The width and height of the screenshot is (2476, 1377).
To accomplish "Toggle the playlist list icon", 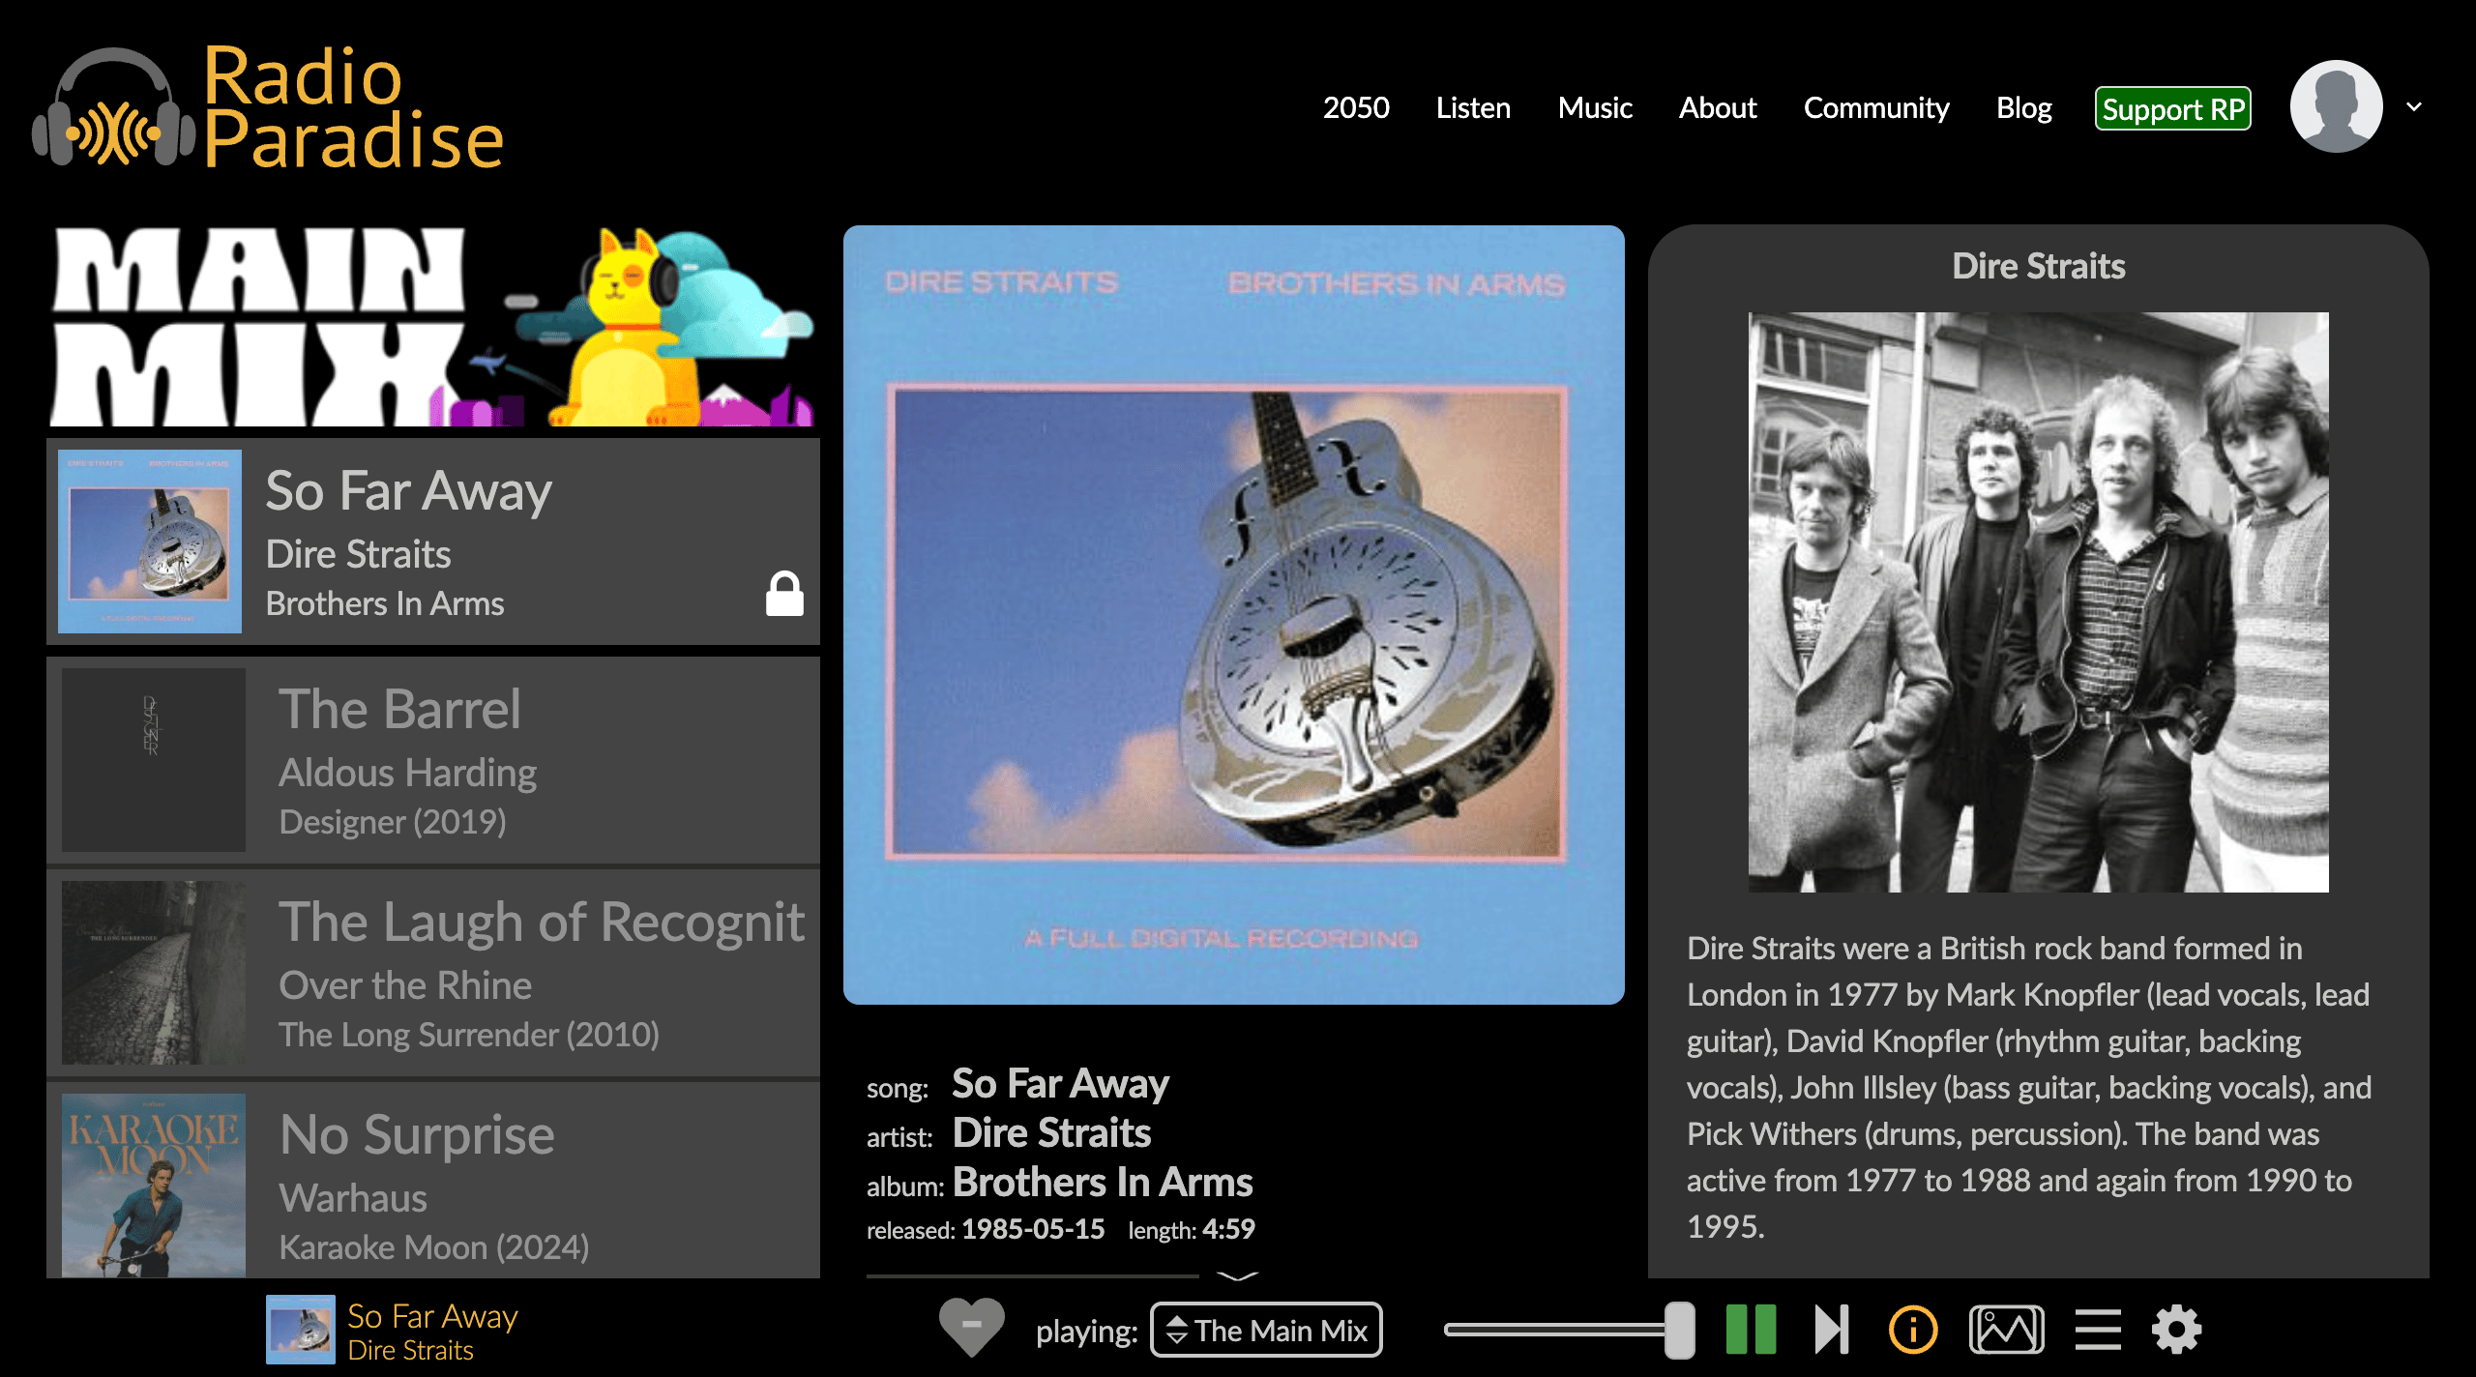I will click(2098, 1330).
